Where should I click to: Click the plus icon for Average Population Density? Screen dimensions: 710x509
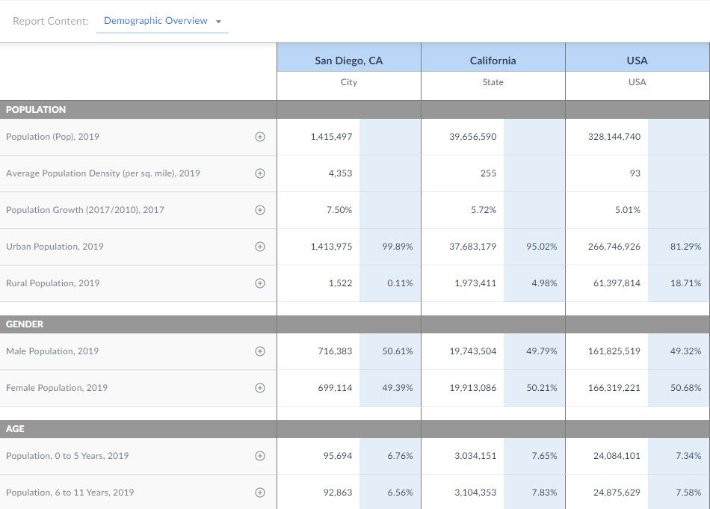click(260, 173)
